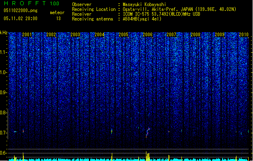The height and width of the screenshot is (161, 253).
Task: Click the 'Receiving Location' label
Action: pyautogui.click(x=94, y=9)
